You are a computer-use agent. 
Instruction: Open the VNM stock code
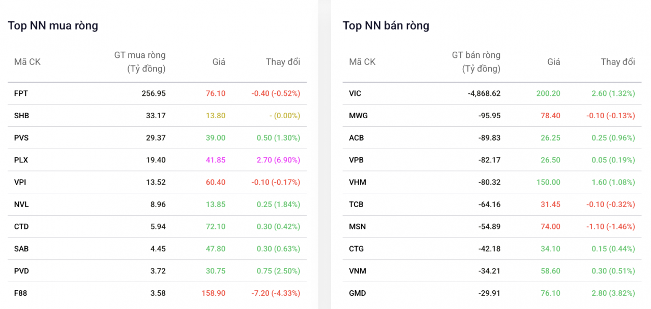[x=357, y=271]
